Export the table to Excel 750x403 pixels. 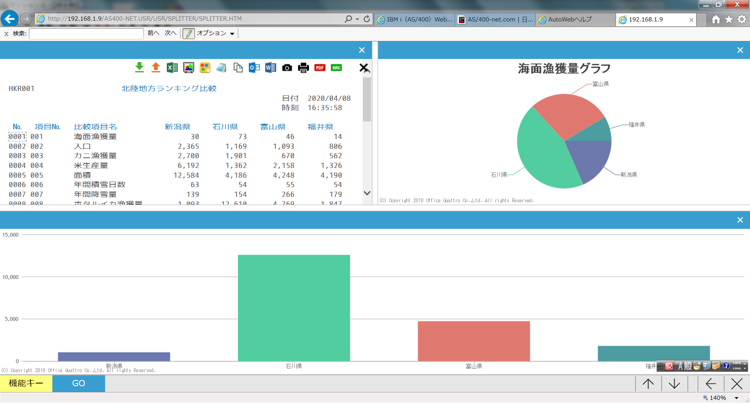(172, 68)
